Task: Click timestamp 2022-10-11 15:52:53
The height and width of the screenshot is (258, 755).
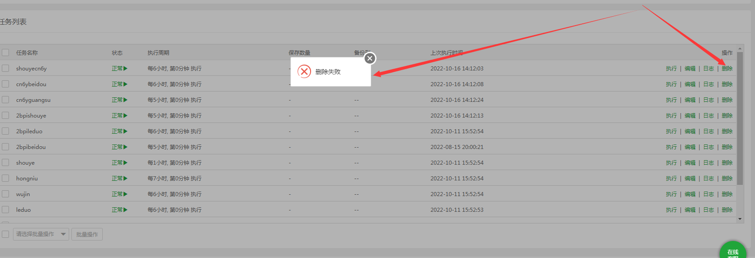Action: click(457, 210)
